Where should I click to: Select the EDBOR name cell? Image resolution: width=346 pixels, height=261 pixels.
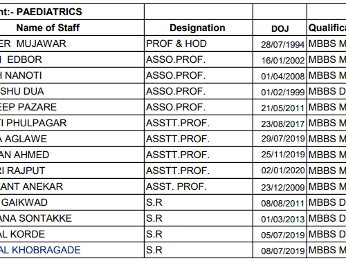tap(72, 59)
